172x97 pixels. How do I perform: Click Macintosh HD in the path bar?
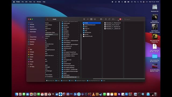coord(50,81)
